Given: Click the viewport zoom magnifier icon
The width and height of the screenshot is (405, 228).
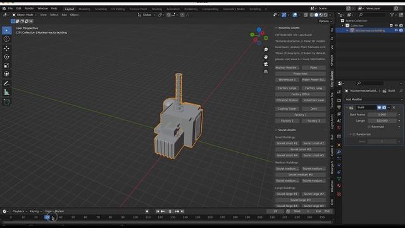Looking at the screenshot, I should point(266,49).
